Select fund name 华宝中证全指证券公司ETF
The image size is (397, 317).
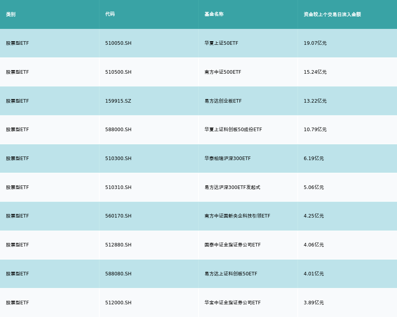click(232, 303)
